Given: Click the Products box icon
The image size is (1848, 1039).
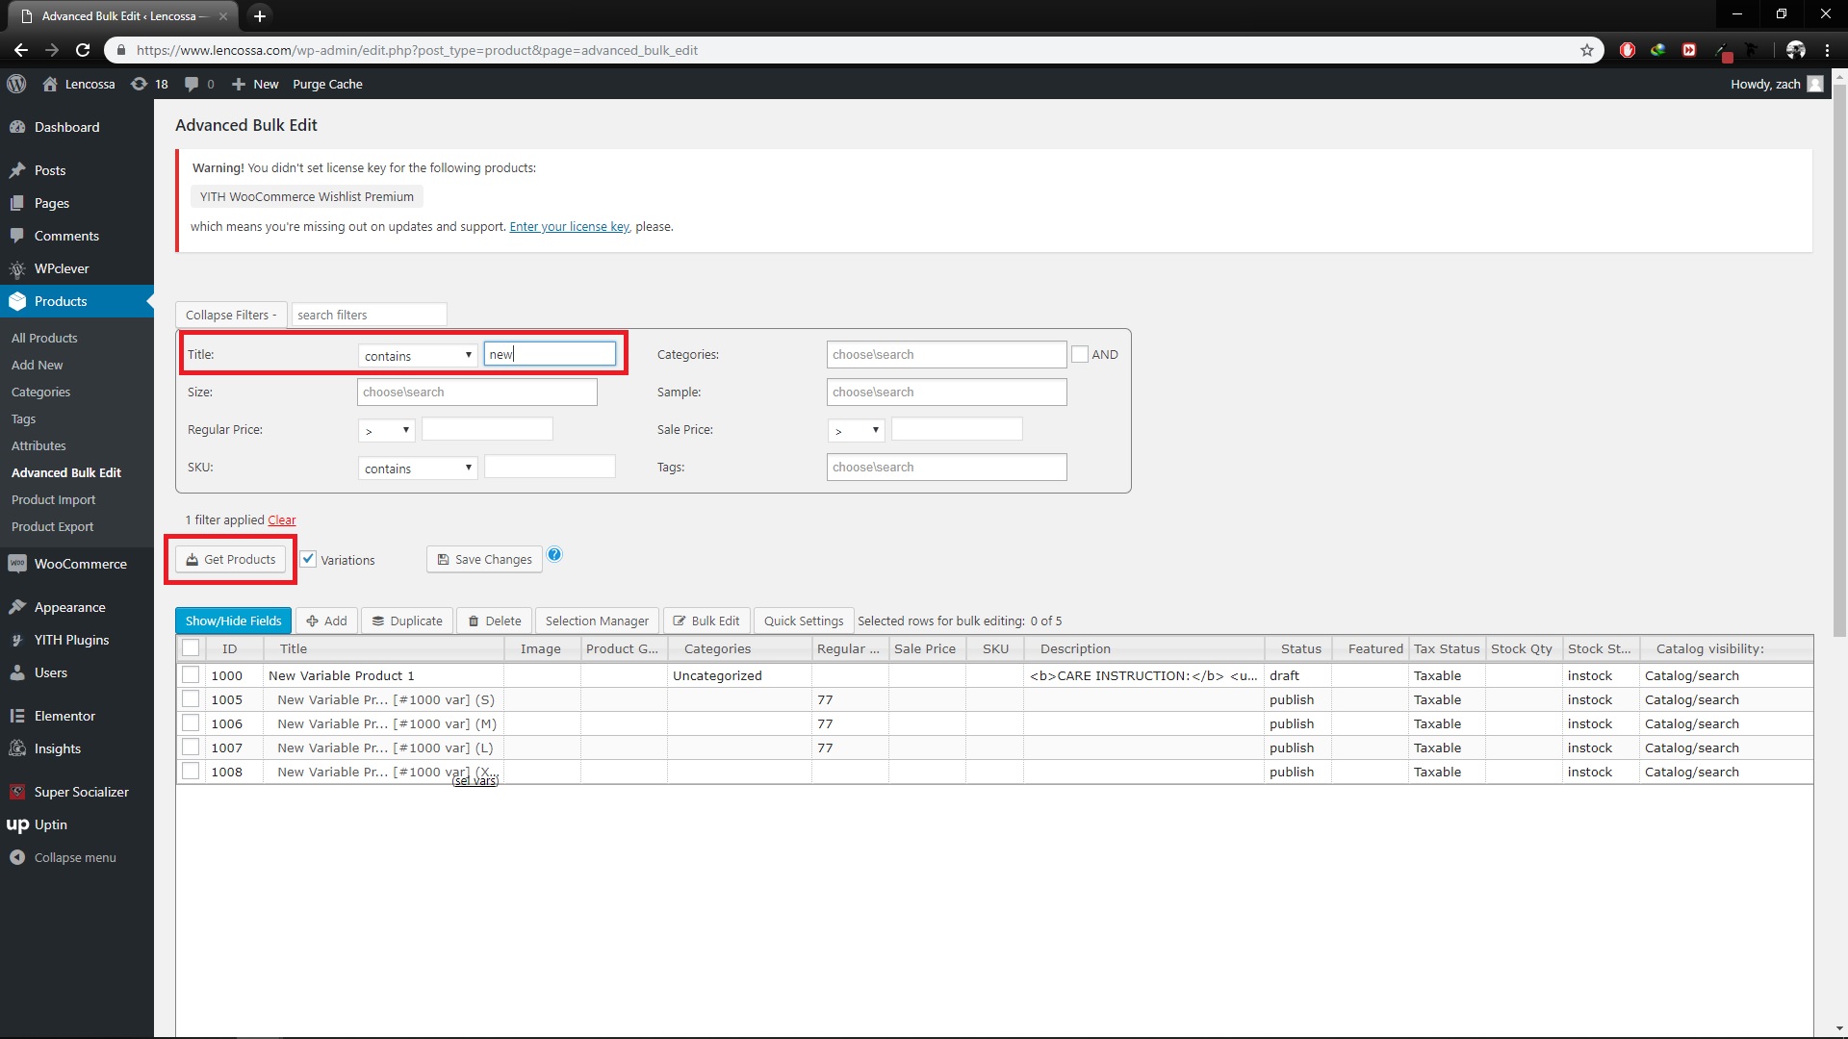Looking at the screenshot, I should 17,301.
